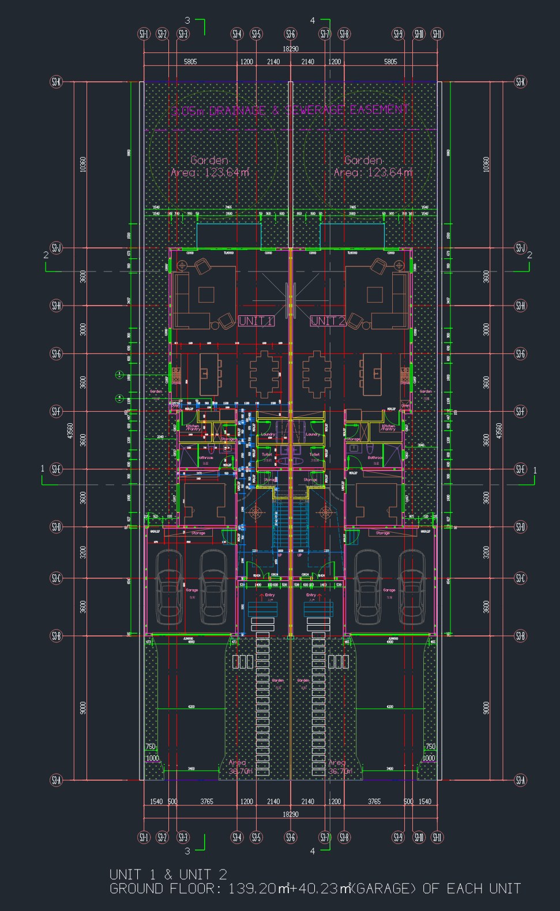Screen dimensions: 560x911
Task: Select the S3-B grid bubble on the right side
Action: point(521,635)
